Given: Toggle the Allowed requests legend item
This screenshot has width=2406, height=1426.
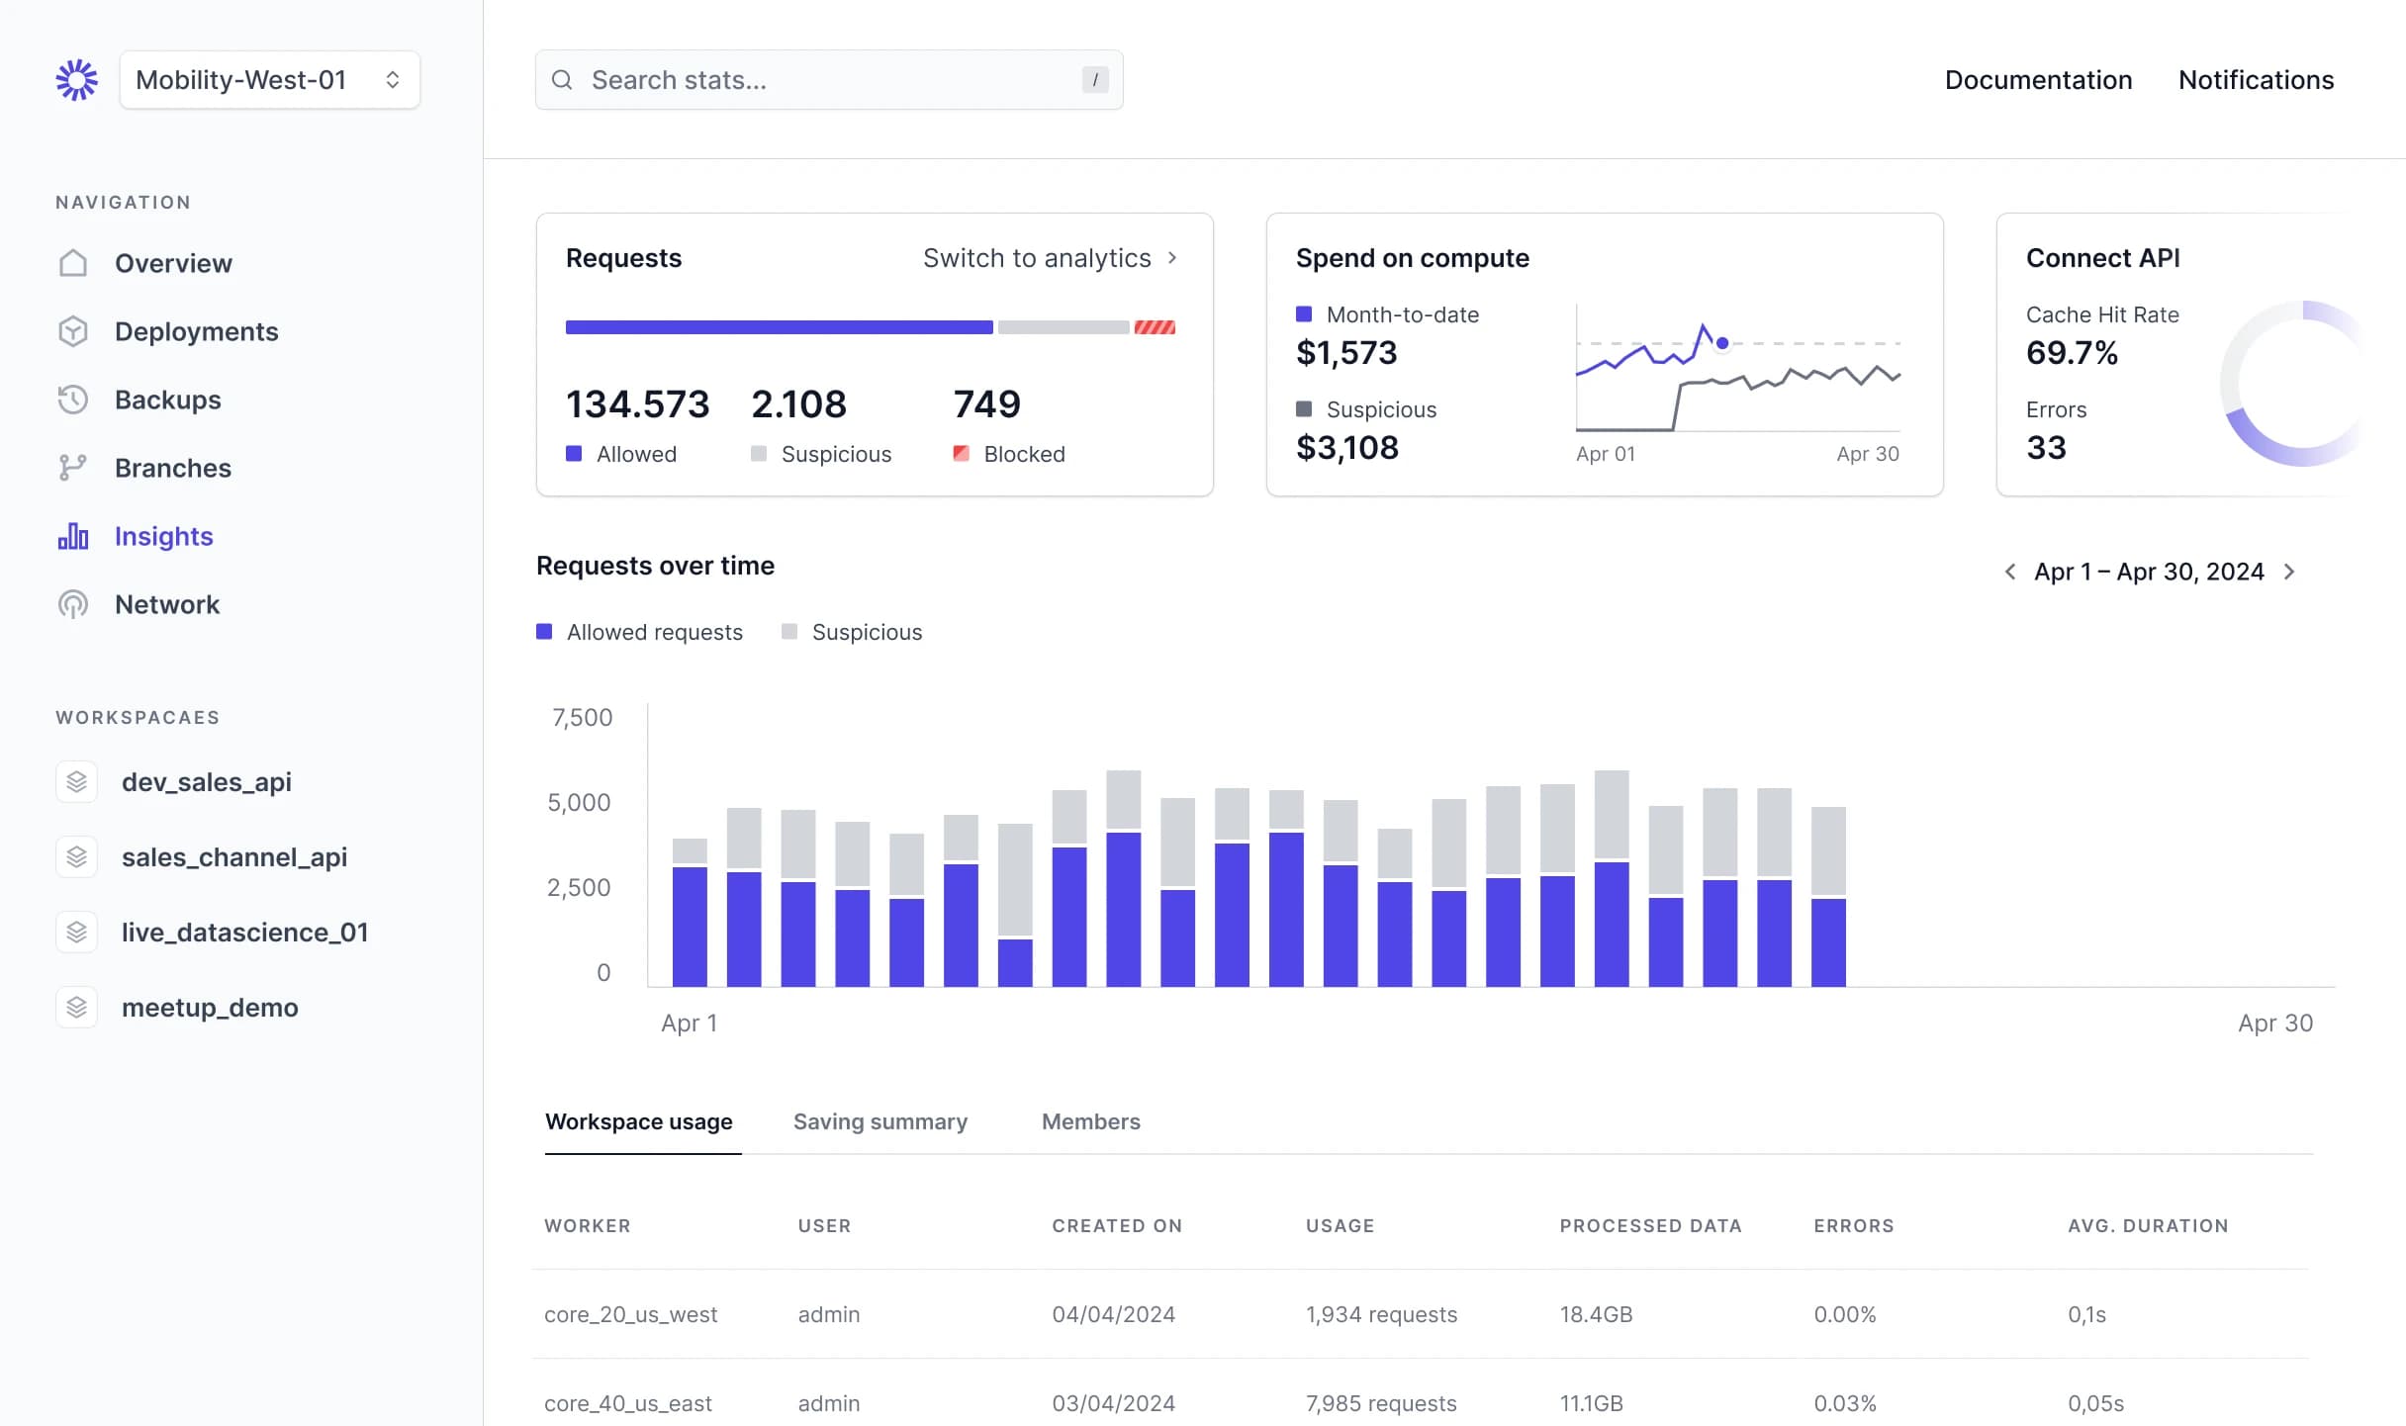Looking at the screenshot, I should point(639,631).
